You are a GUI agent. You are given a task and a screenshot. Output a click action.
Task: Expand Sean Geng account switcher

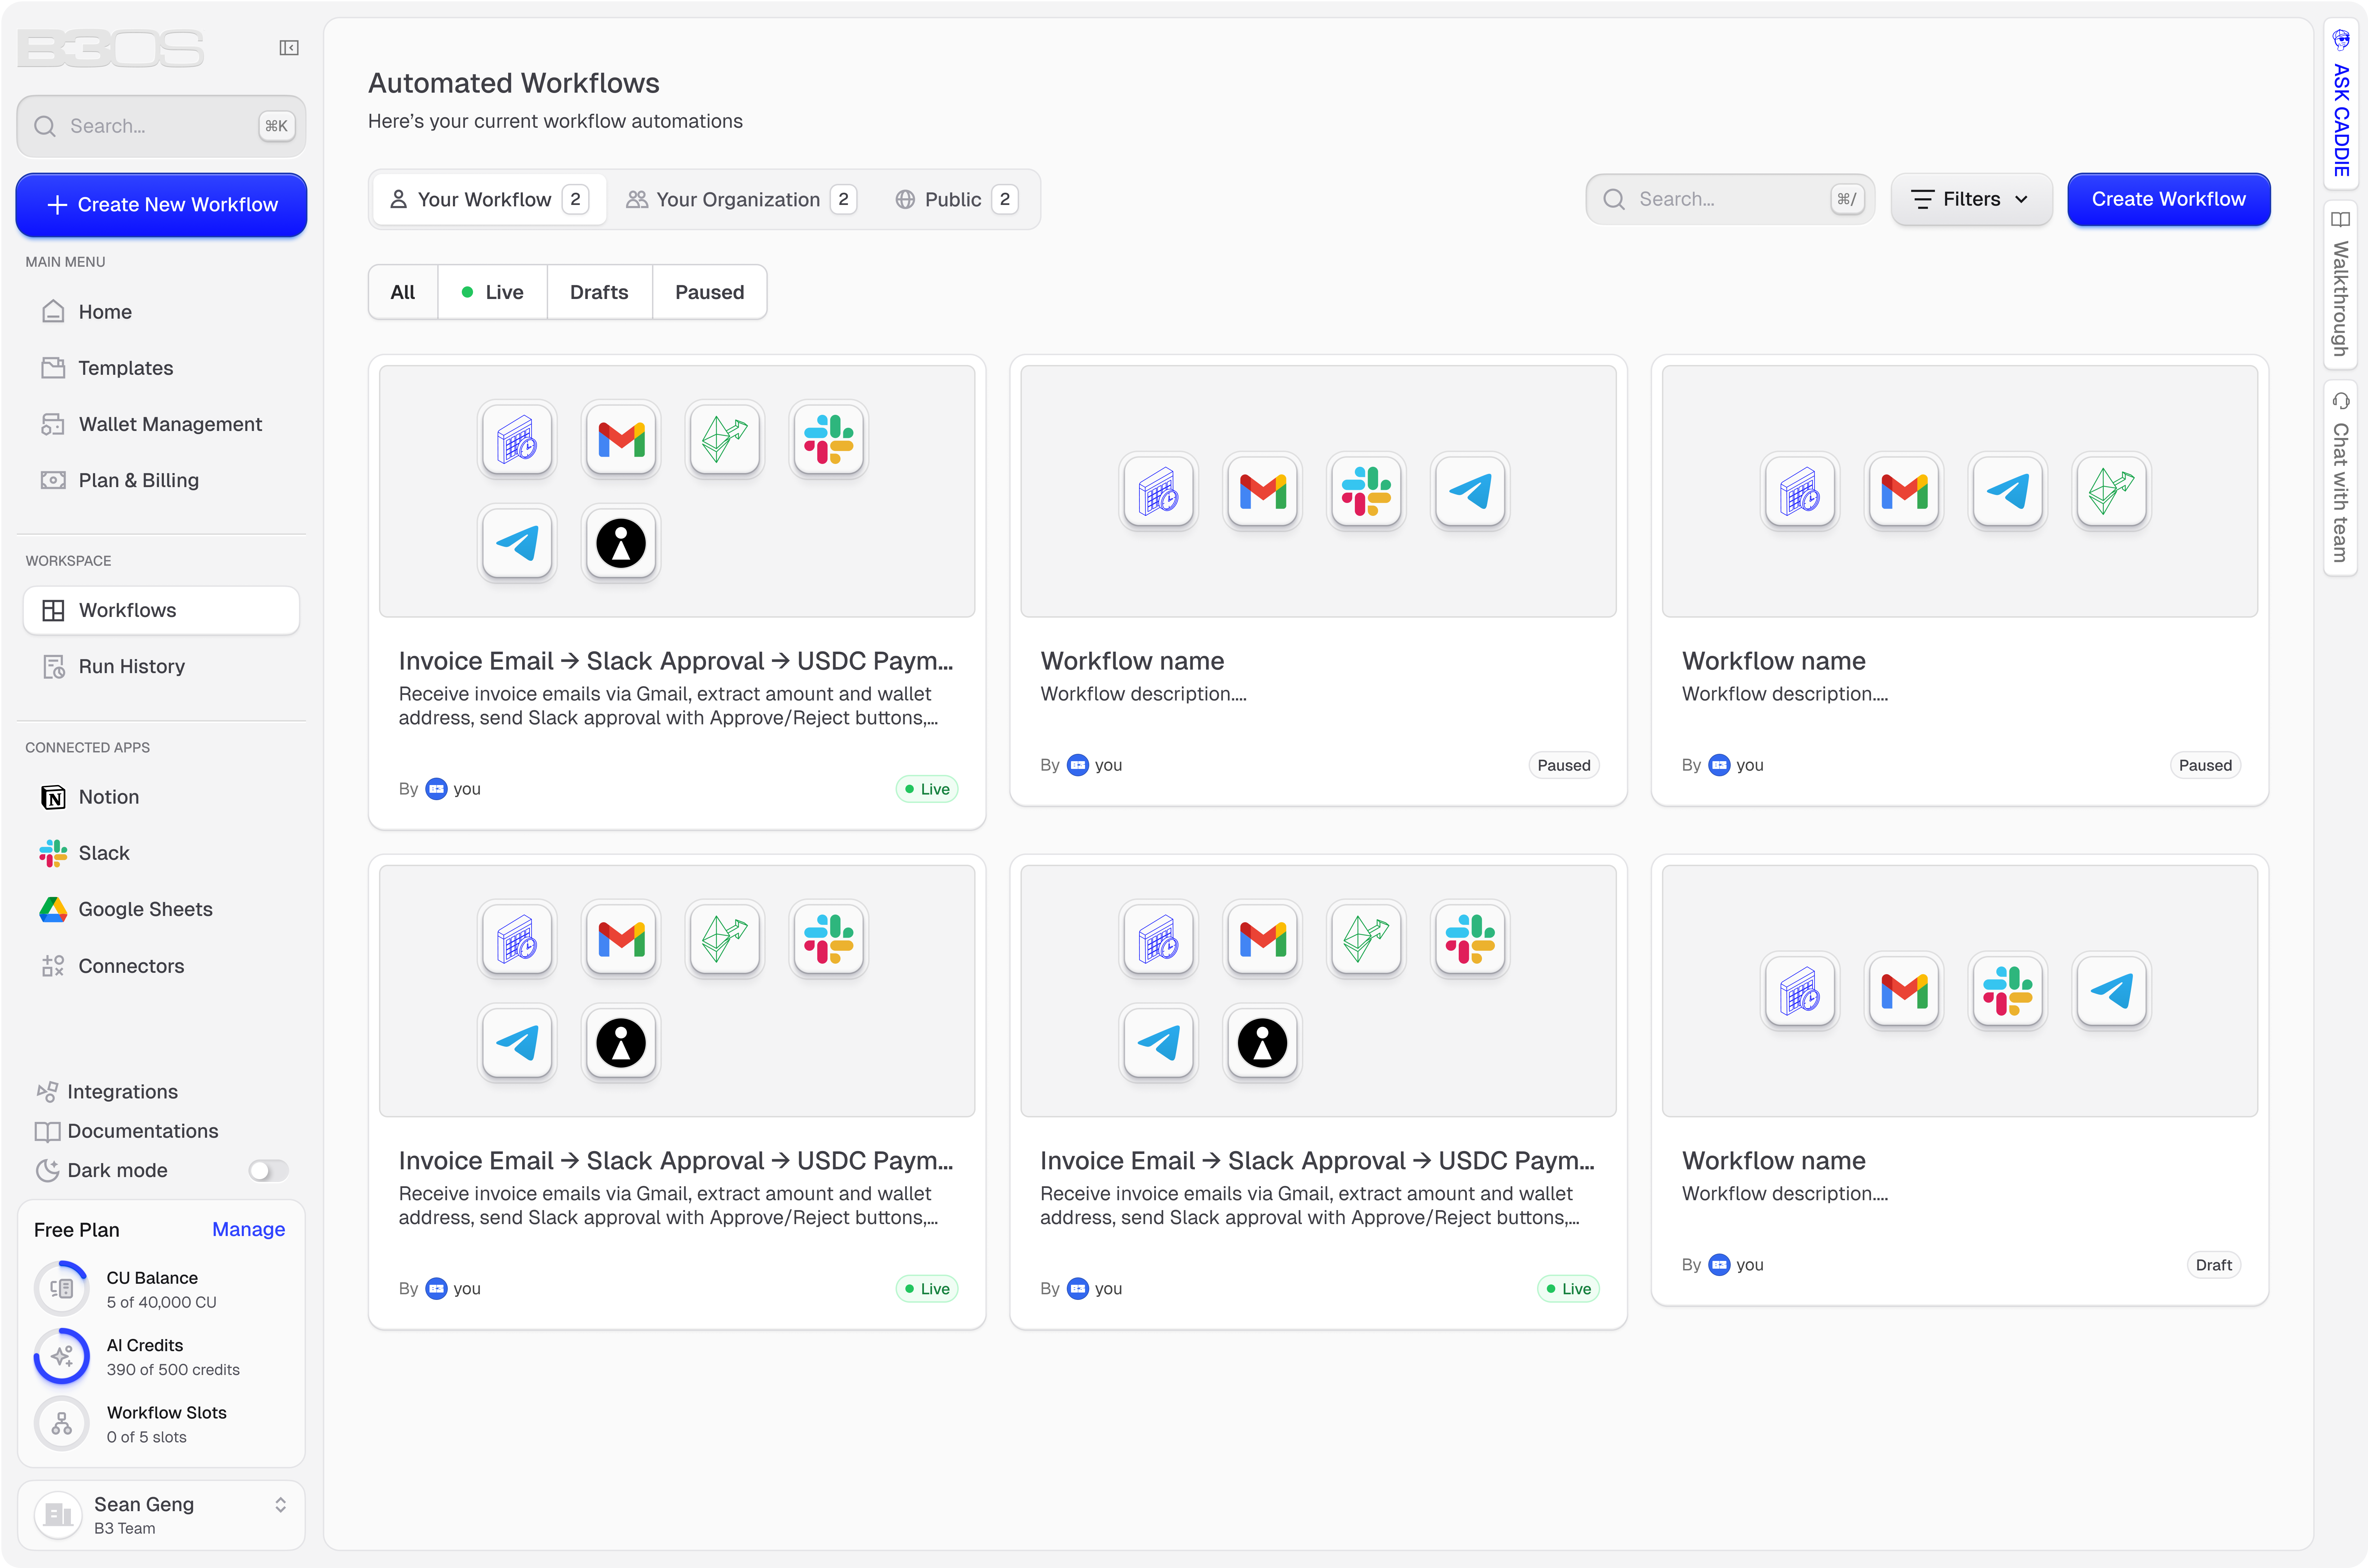pyautogui.click(x=280, y=1505)
